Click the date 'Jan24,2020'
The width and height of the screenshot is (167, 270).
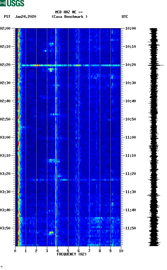(x=26, y=17)
